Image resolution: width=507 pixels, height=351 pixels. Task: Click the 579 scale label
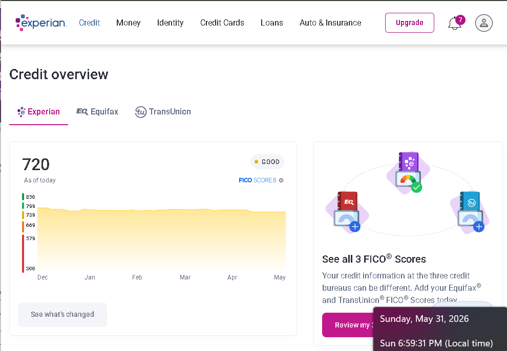(30, 239)
